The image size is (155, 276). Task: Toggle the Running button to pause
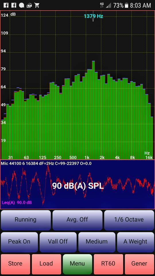coord(26,220)
